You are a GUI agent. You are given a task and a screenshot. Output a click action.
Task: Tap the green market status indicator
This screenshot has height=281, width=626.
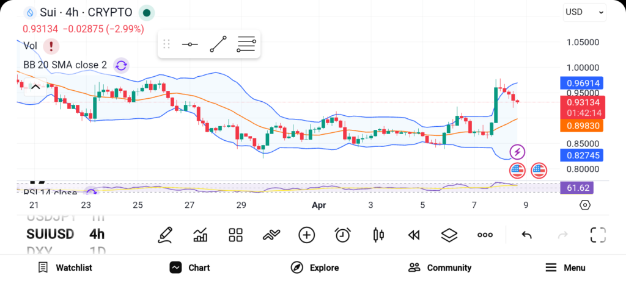(x=146, y=12)
